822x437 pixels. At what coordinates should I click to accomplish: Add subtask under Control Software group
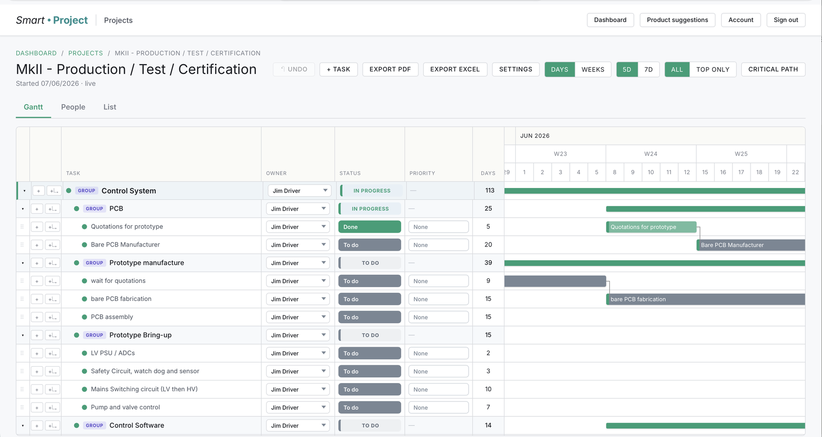click(53, 426)
